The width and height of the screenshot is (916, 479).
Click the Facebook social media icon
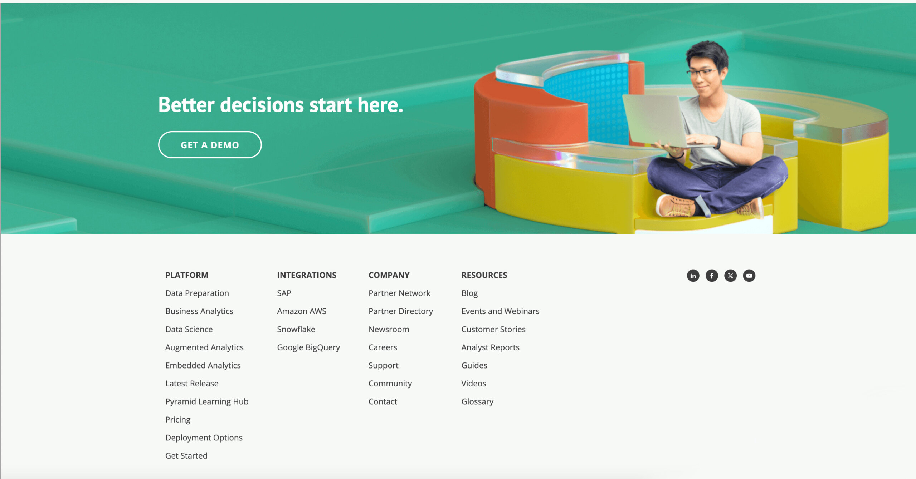(x=711, y=276)
